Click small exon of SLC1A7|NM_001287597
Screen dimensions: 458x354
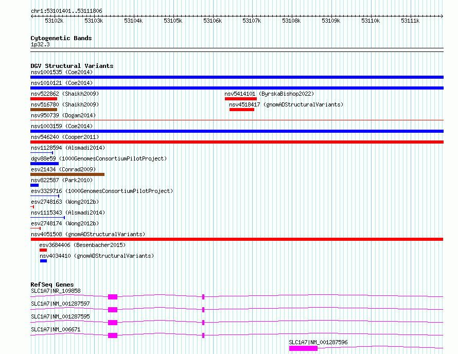click(x=203, y=310)
